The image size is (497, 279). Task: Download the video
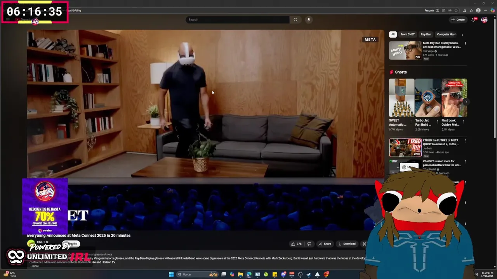coord(347,244)
